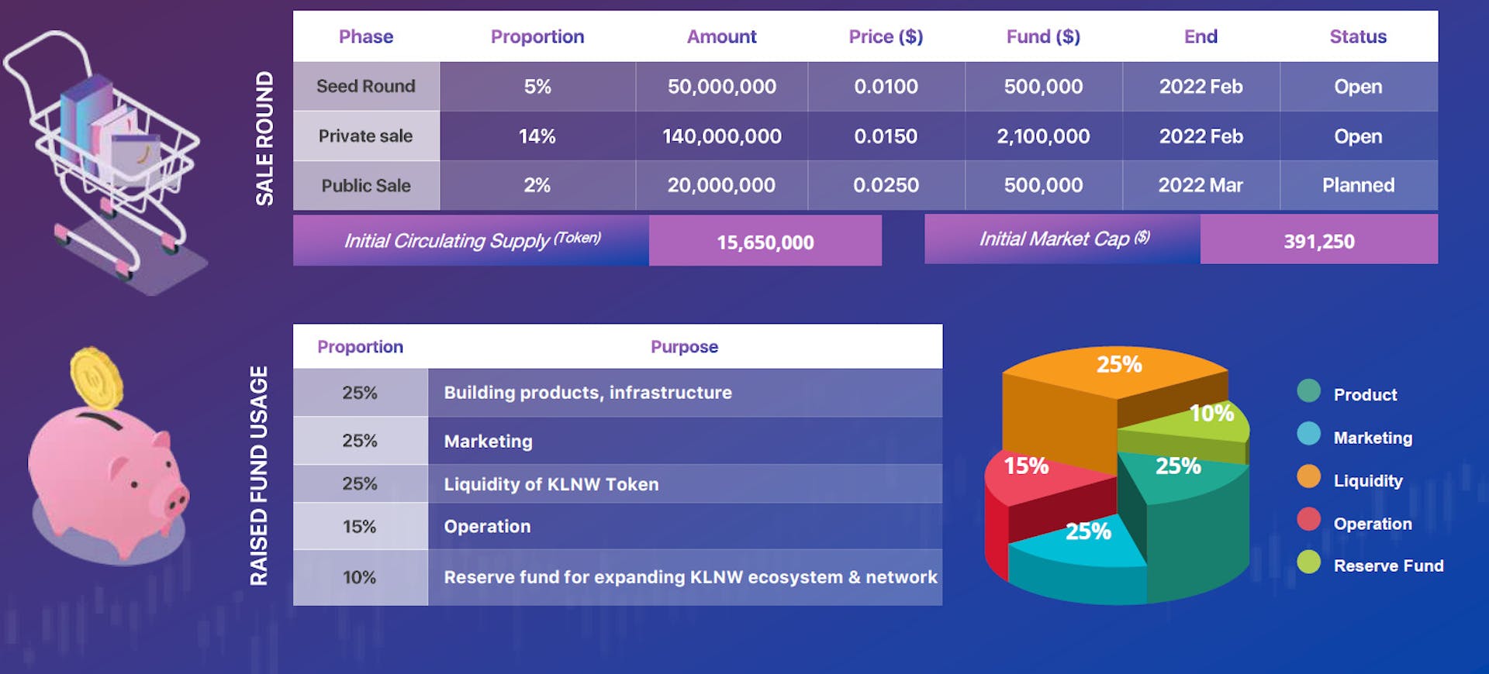Image resolution: width=1489 pixels, height=674 pixels.
Task: Click the green Product legend dot
Action: (x=1308, y=391)
